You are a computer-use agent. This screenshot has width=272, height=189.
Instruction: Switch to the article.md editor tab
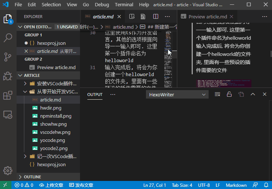pos(103,17)
